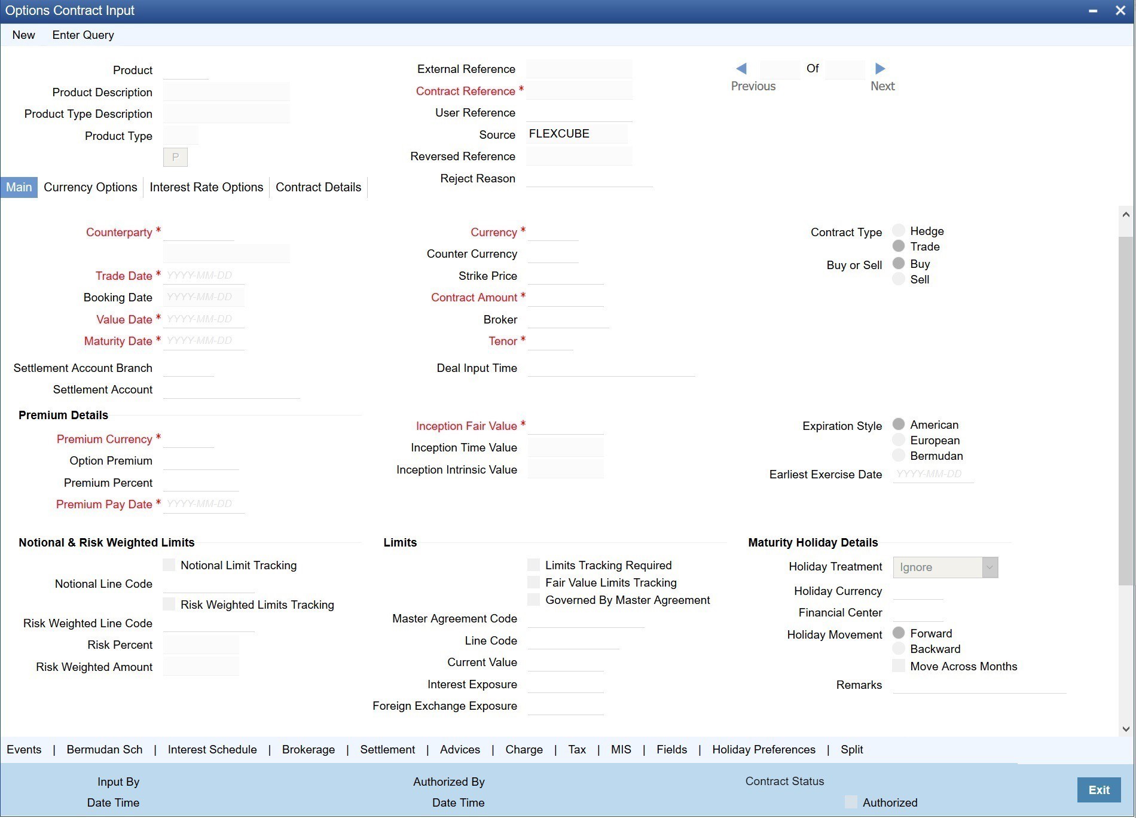The height and width of the screenshot is (818, 1136).
Task: Open the Interest Rate Options tab
Action: 206,187
